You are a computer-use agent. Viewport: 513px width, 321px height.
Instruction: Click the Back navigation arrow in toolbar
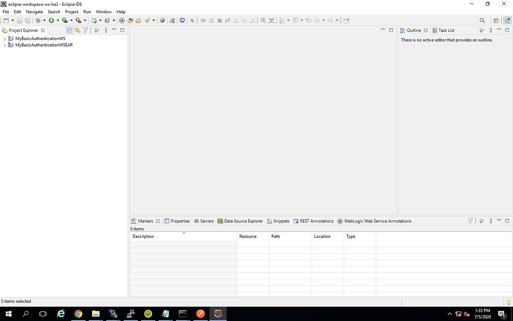317,21
